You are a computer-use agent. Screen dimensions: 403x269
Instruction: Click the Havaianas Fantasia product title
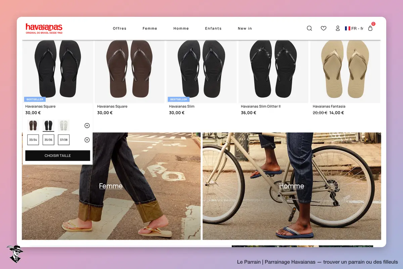pyautogui.click(x=329, y=106)
